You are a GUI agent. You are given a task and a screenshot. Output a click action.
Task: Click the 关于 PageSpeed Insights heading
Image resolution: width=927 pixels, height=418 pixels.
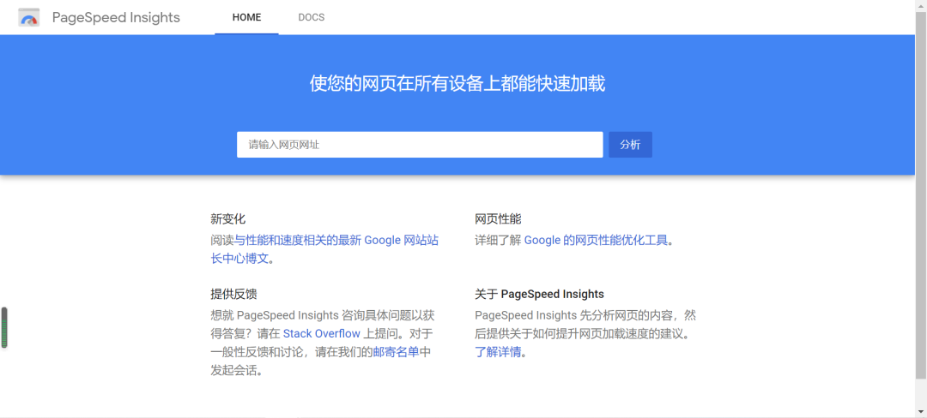pyautogui.click(x=539, y=294)
